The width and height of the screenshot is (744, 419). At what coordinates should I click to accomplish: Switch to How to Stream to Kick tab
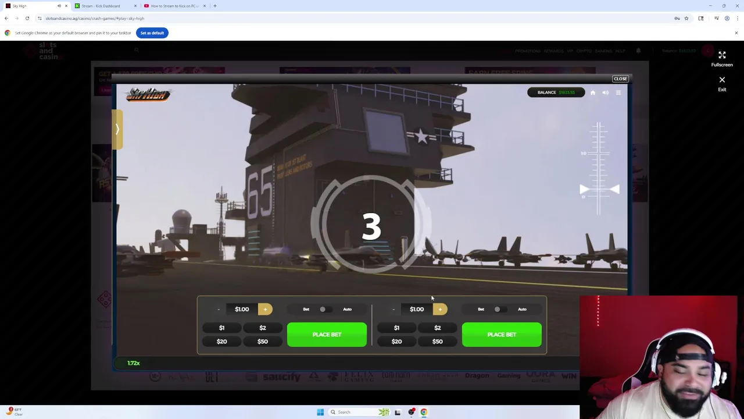(174, 6)
